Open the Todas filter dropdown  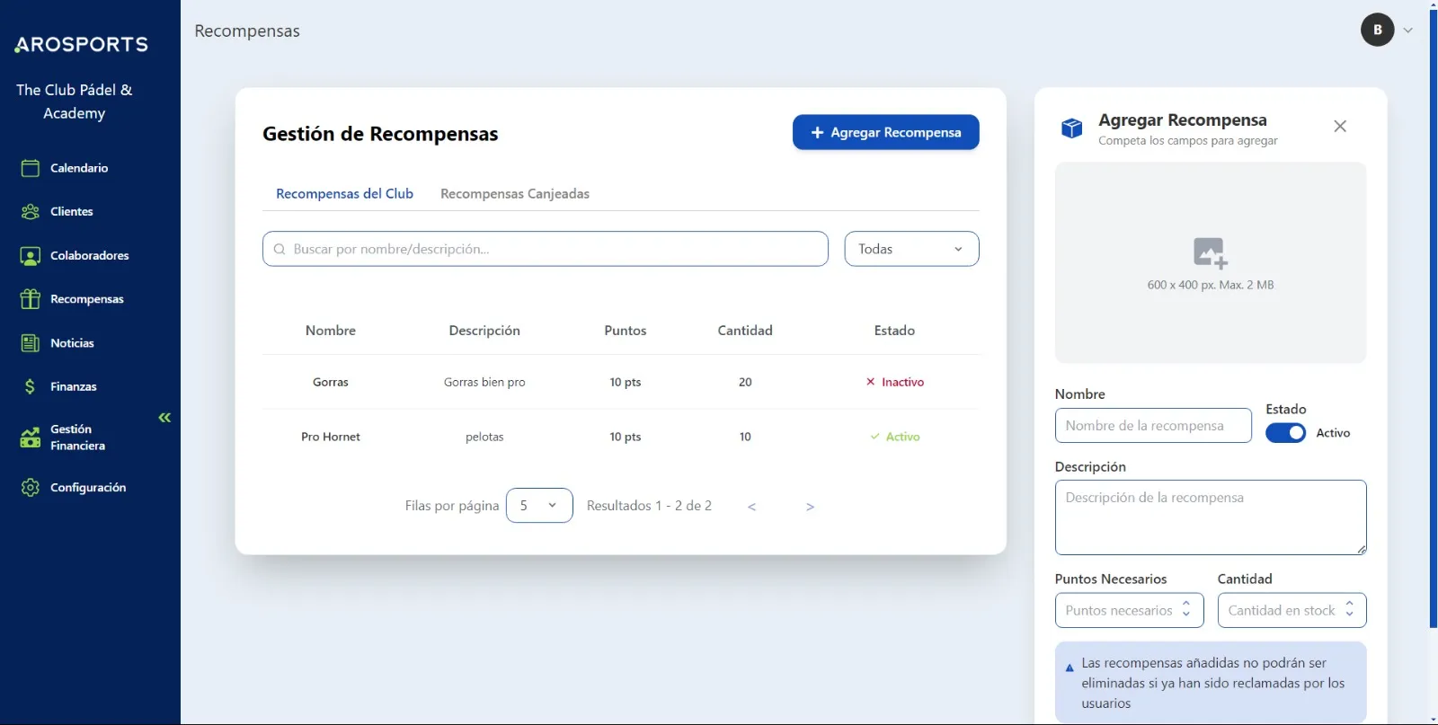[x=911, y=249]
